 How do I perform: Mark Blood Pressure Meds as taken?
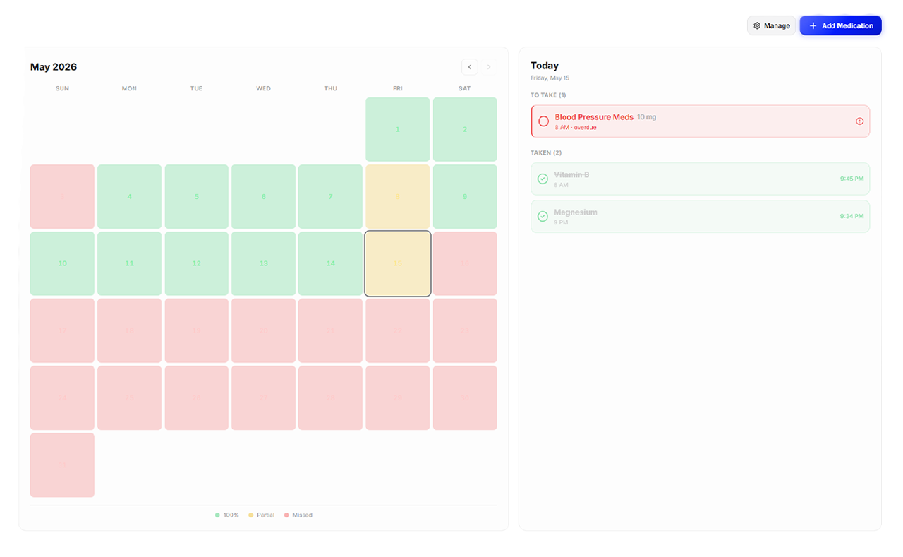pyautogui.click(x=543, y=121)
